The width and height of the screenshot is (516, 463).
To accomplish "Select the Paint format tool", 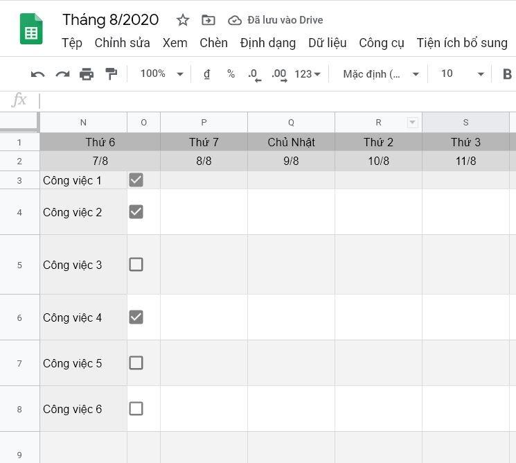I will coord(112,73).
